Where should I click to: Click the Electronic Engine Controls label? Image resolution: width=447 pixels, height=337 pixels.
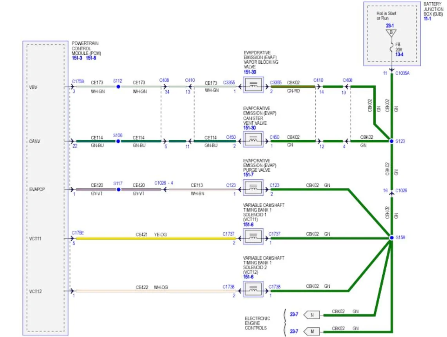[257, 323]
